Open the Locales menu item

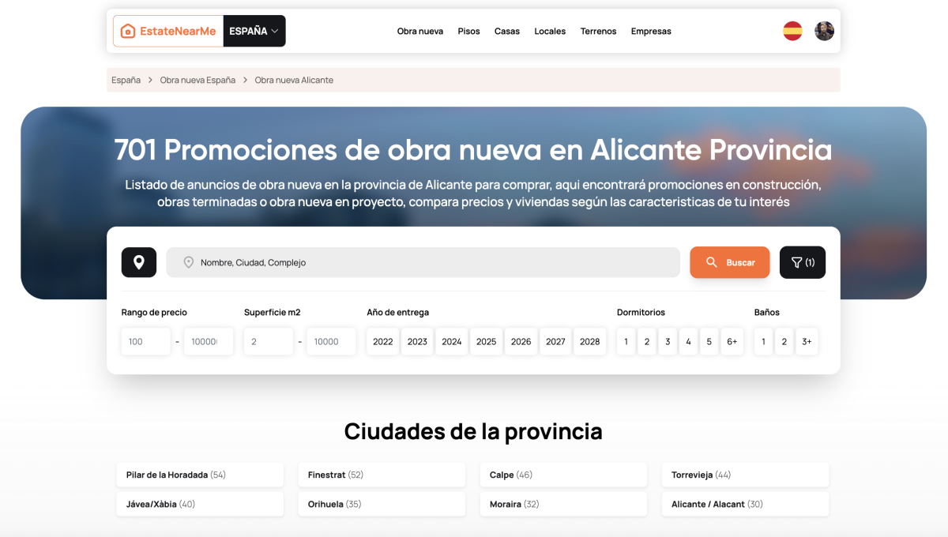[x=550, y=32]
